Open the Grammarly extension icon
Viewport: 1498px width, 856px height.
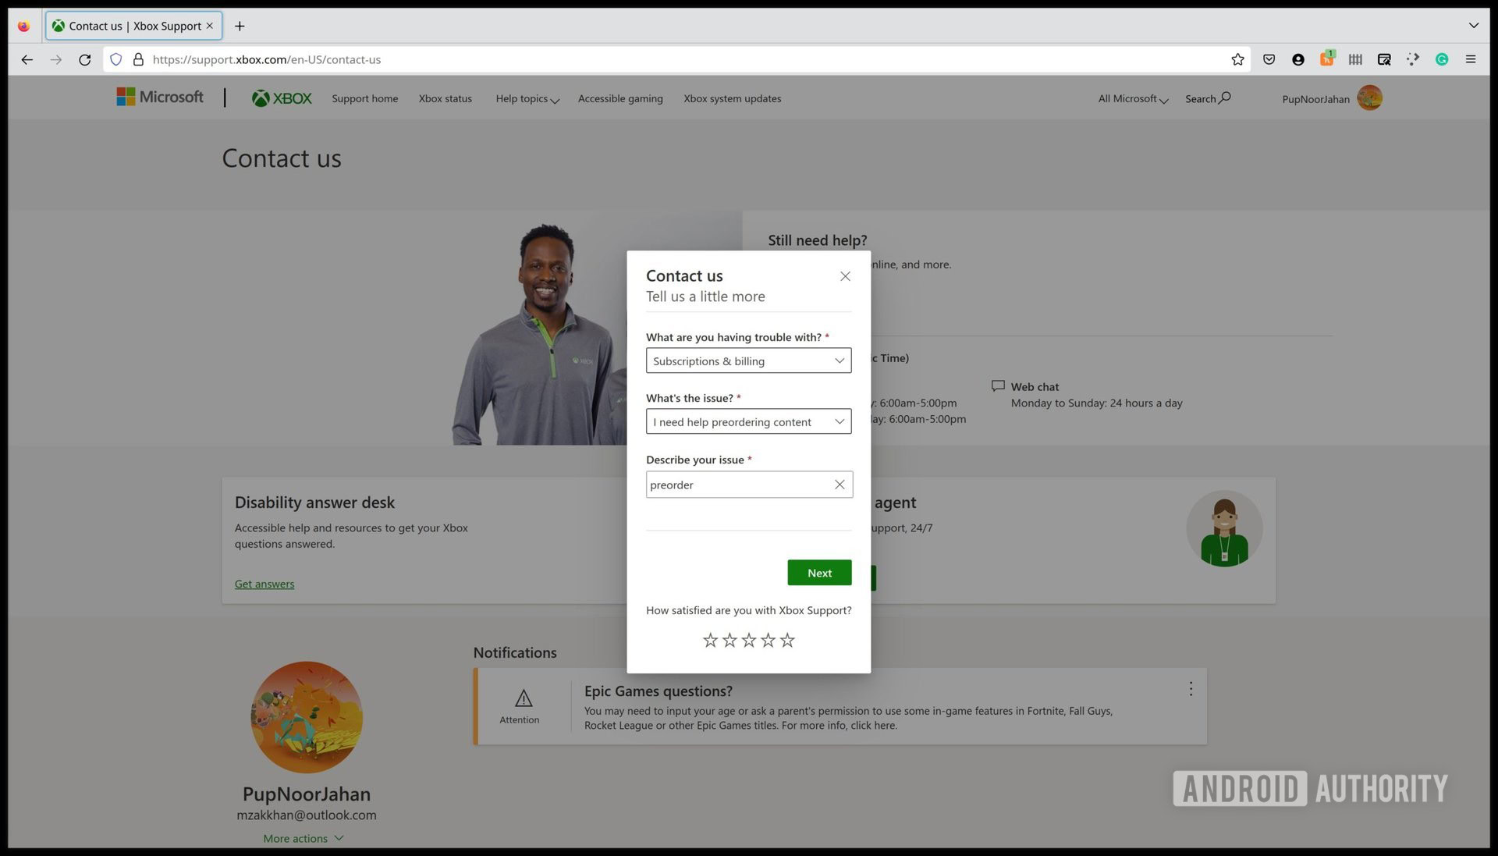1442,59
